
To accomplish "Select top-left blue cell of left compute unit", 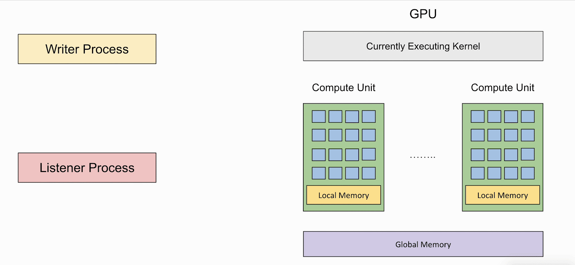I will click(x=318, y=117).
